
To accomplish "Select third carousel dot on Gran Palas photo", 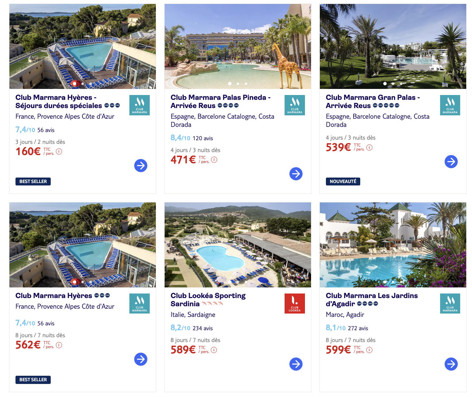I will pyautogui.click(x=401, y=83).
